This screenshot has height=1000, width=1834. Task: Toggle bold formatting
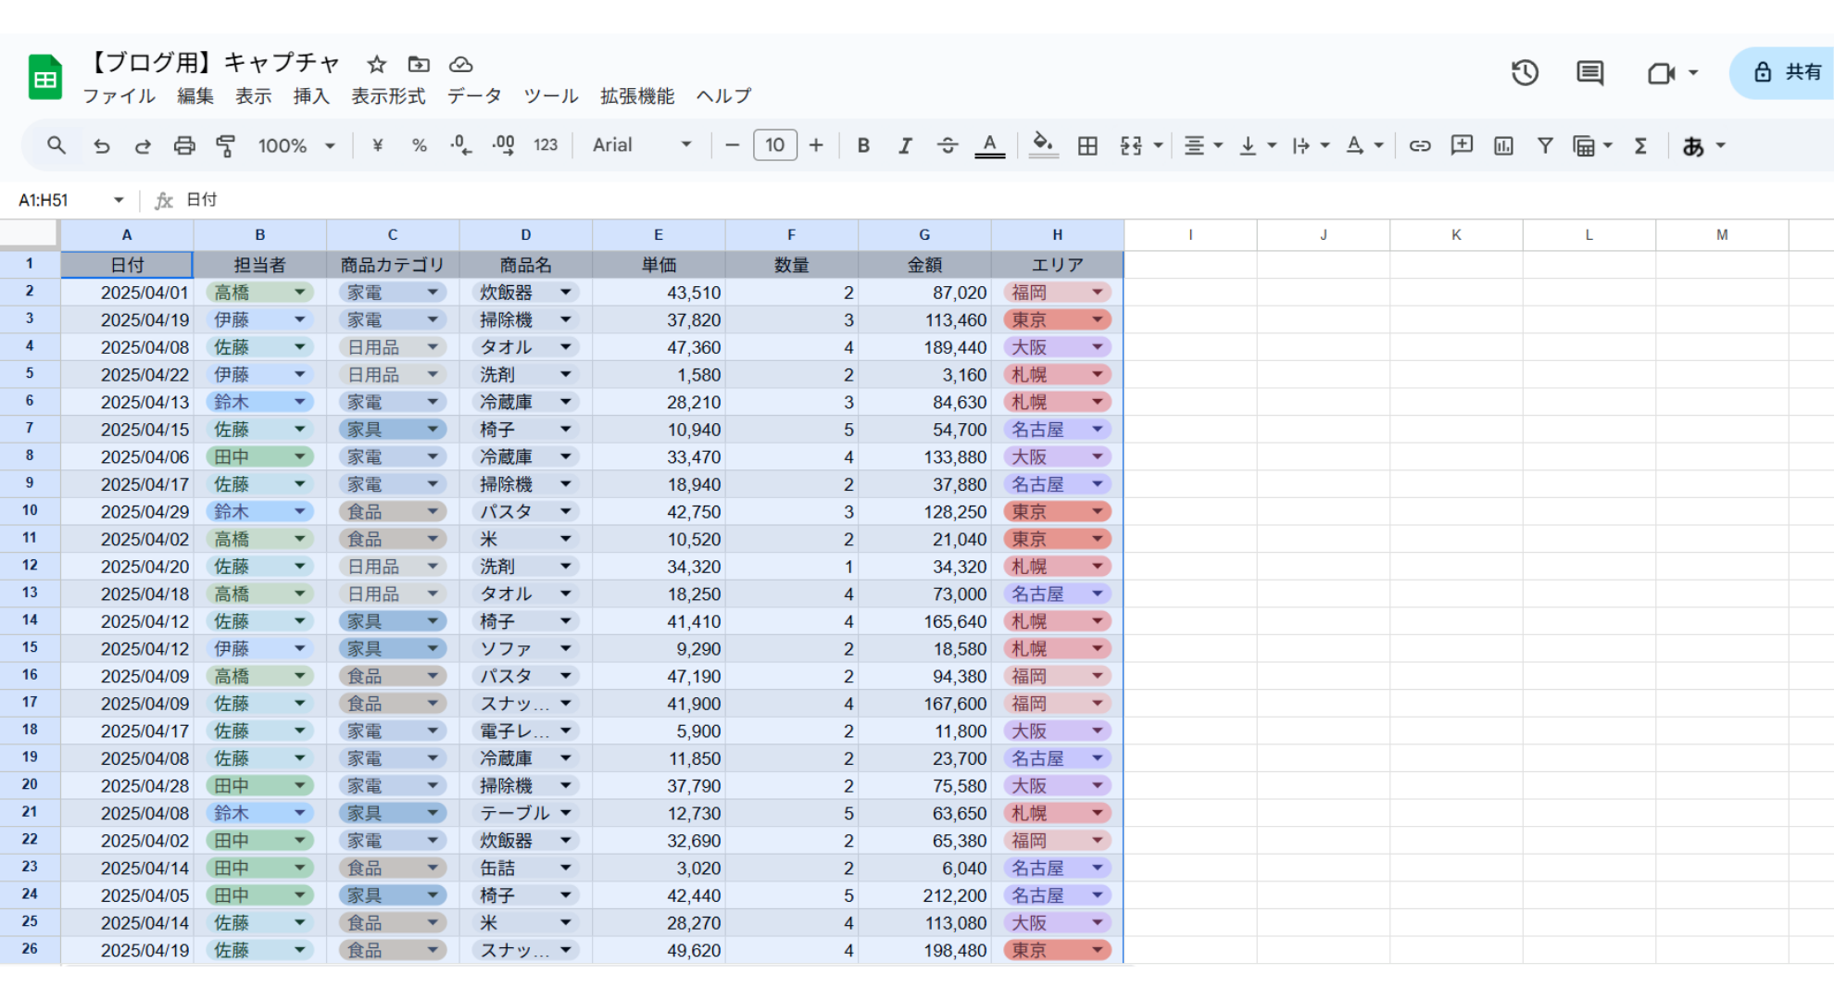coord(863,145)
